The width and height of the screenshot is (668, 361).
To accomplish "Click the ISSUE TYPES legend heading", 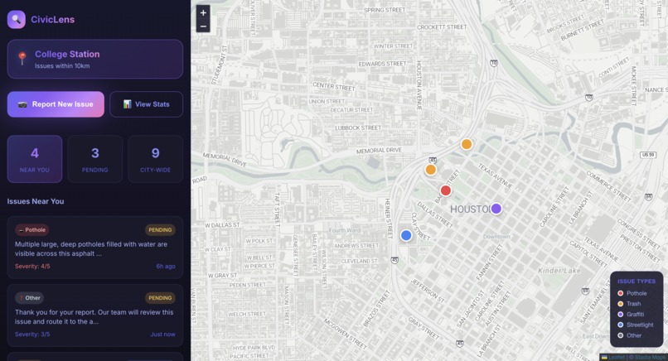I will tap(637, 282).
